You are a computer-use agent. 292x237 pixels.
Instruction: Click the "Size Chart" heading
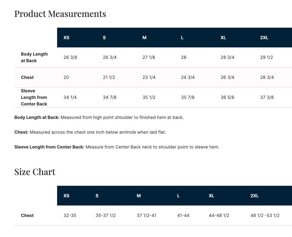35,172
